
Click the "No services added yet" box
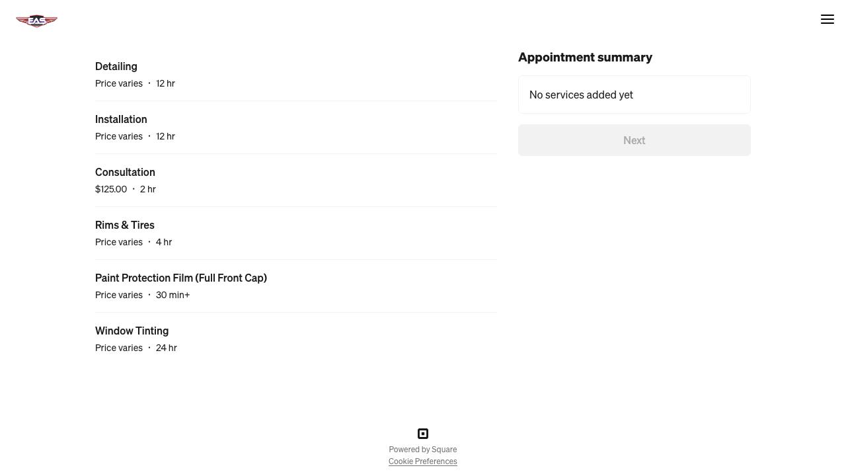634,95
